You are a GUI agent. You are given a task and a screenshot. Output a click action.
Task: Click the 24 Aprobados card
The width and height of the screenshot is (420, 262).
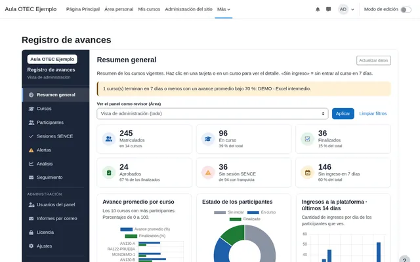click(144, 173)
